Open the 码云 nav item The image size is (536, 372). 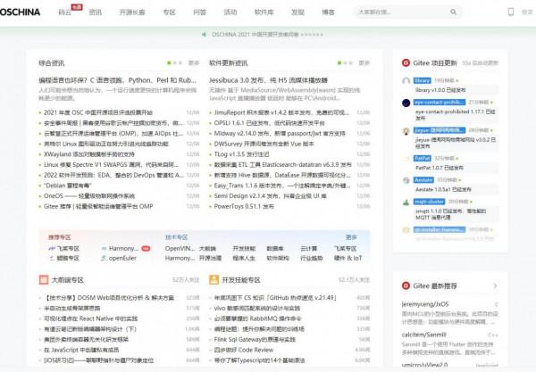[x=64, y=12]
